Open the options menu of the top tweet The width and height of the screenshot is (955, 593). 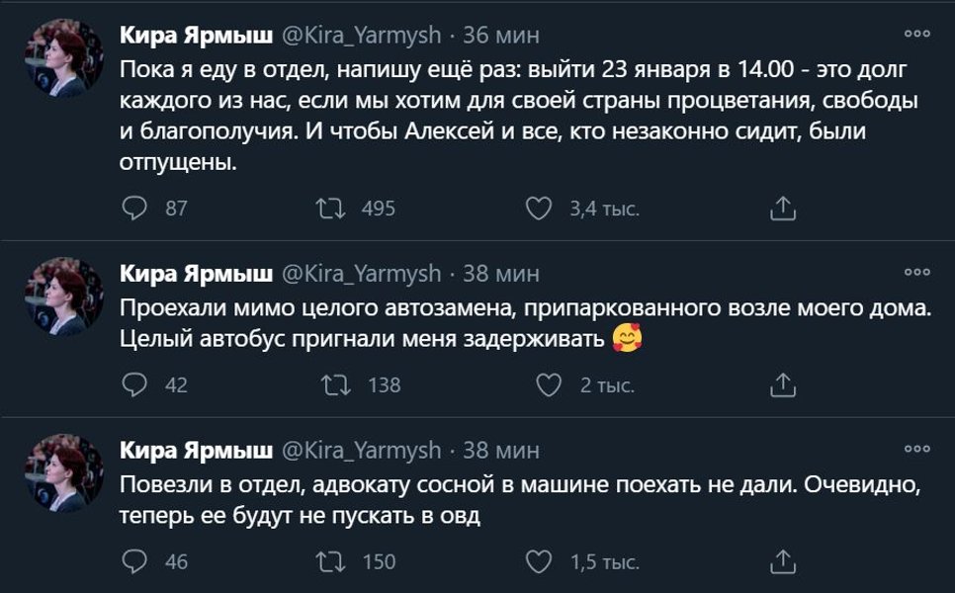[x=914, y=34]
